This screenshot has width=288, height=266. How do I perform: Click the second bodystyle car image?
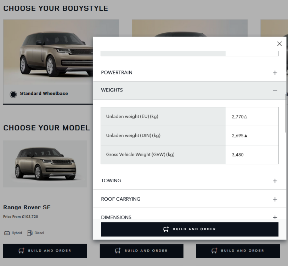(x=190, y=28)
